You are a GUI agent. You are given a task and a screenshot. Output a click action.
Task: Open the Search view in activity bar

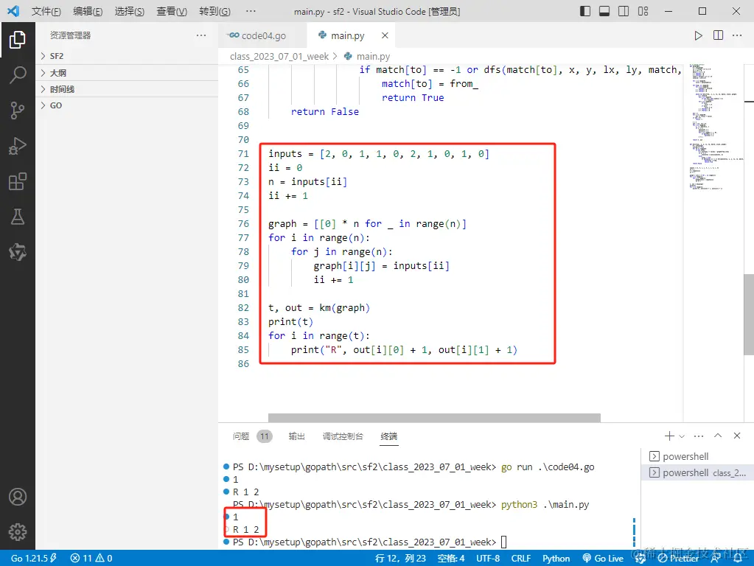[x=17, y=75]
